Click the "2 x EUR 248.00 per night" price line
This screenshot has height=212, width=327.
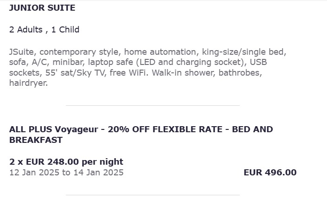pos(66,162)
